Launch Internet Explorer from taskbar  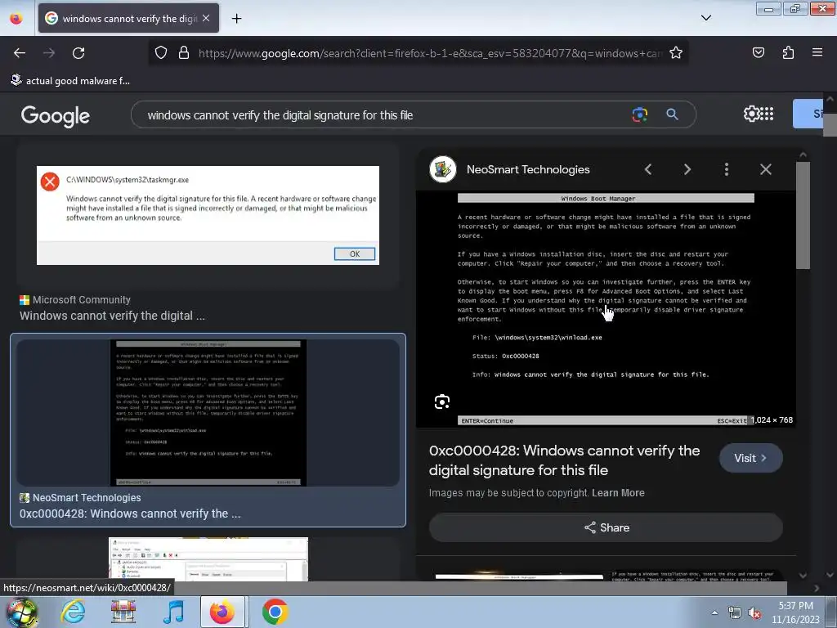(73, 612)
